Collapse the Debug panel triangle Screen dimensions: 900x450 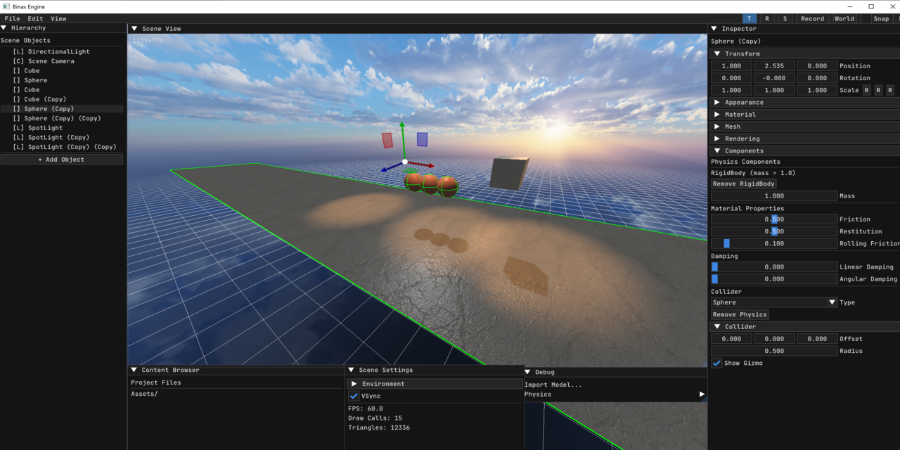point(528,372)
